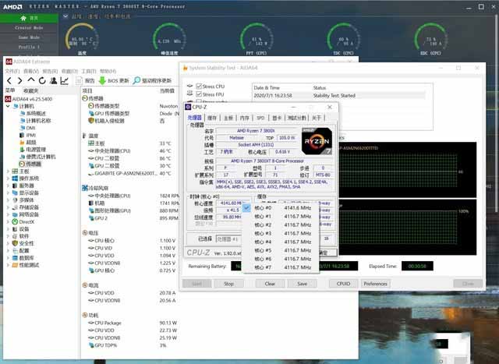Screen dimensions: 499x364
Task: Select Creator Mode in Ryzen Master
Action: 29,28
